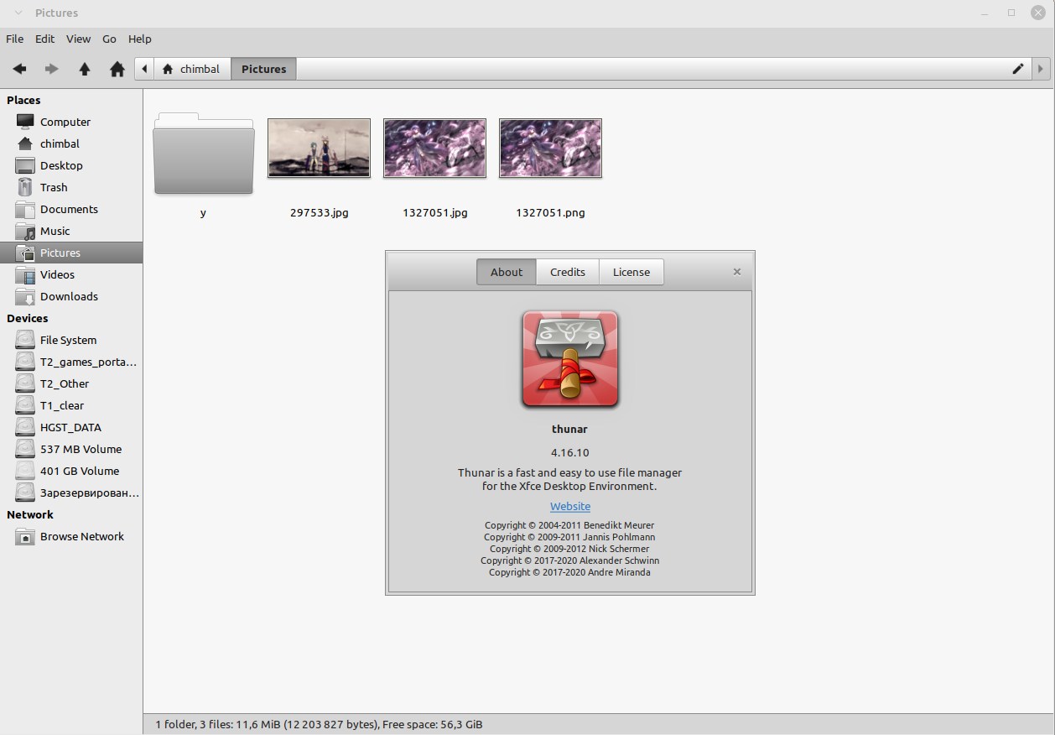Go back with the left arrow toolbar icon

(x=19, y=69)
